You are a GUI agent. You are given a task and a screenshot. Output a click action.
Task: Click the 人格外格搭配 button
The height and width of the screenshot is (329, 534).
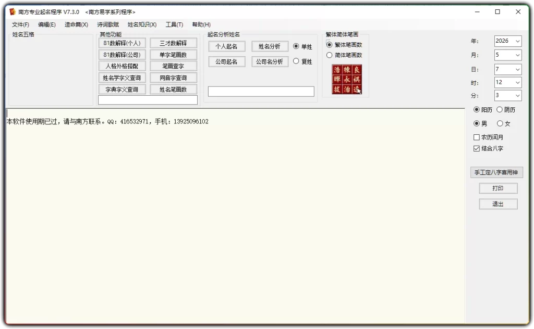coord(122,66)
